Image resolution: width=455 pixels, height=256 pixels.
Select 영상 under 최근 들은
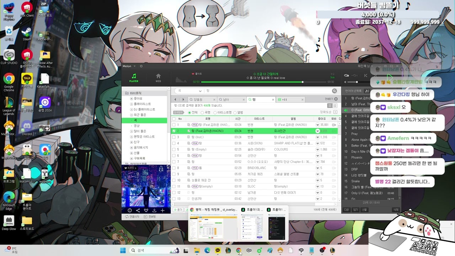[137, 126]
